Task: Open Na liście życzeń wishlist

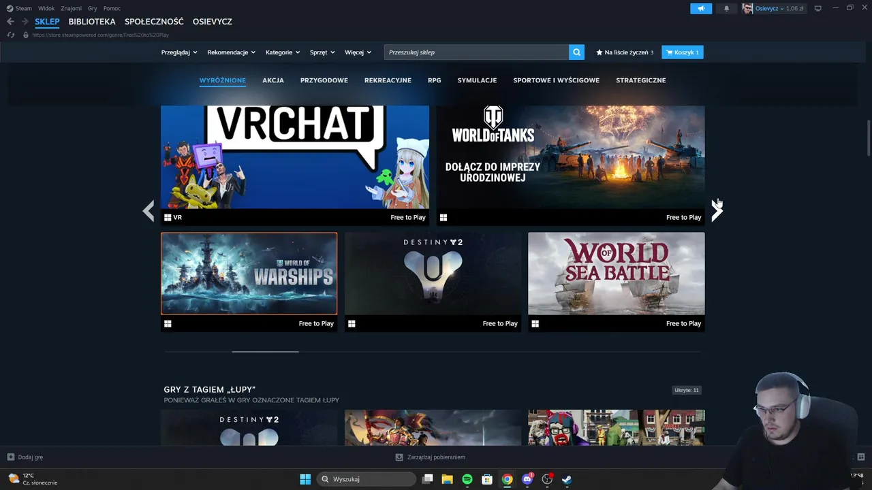Action: click(x=625, y=52)
